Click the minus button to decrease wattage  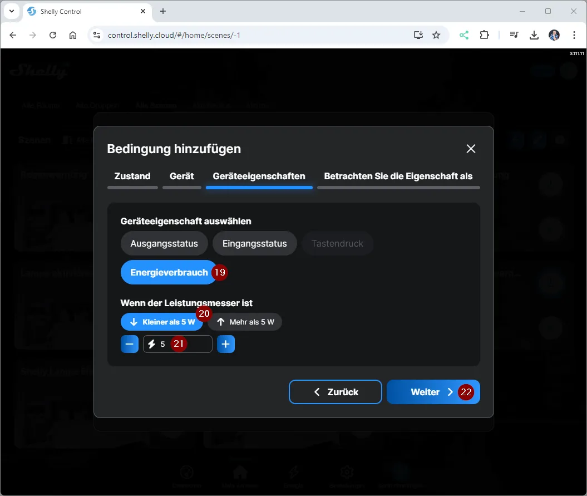point(129,344)
